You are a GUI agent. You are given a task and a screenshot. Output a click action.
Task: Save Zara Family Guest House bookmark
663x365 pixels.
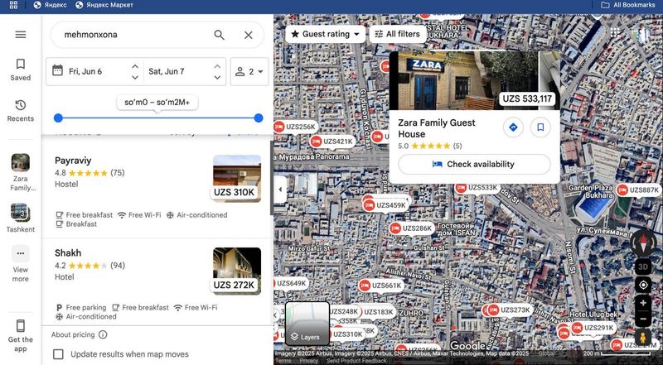(x=540, y=127)
